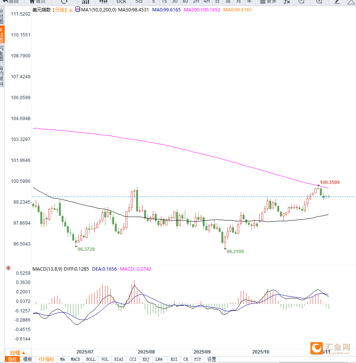Select the 日 daily period button
The width and height of the screenshot is (356, 363).
pos(217,2)
